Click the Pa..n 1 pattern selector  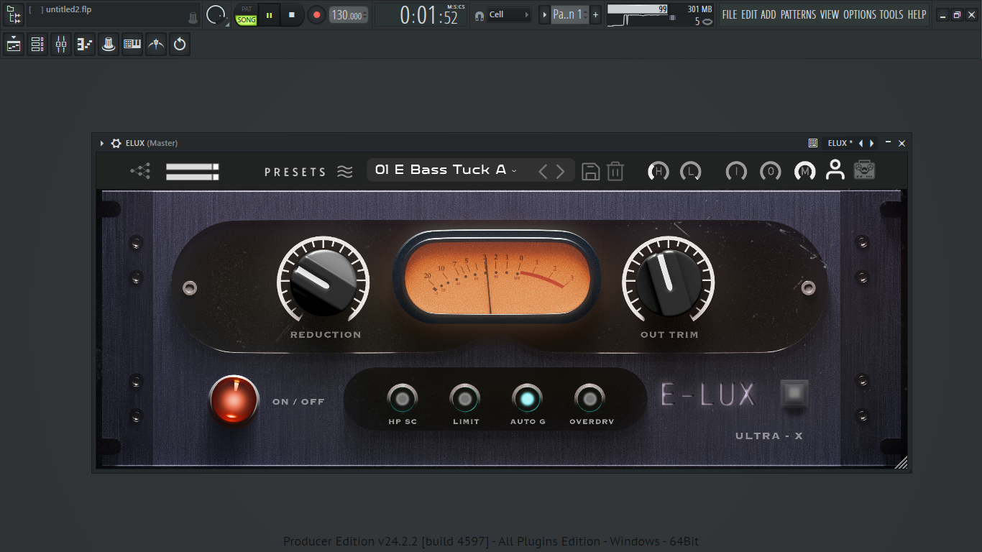click(569, 14)
